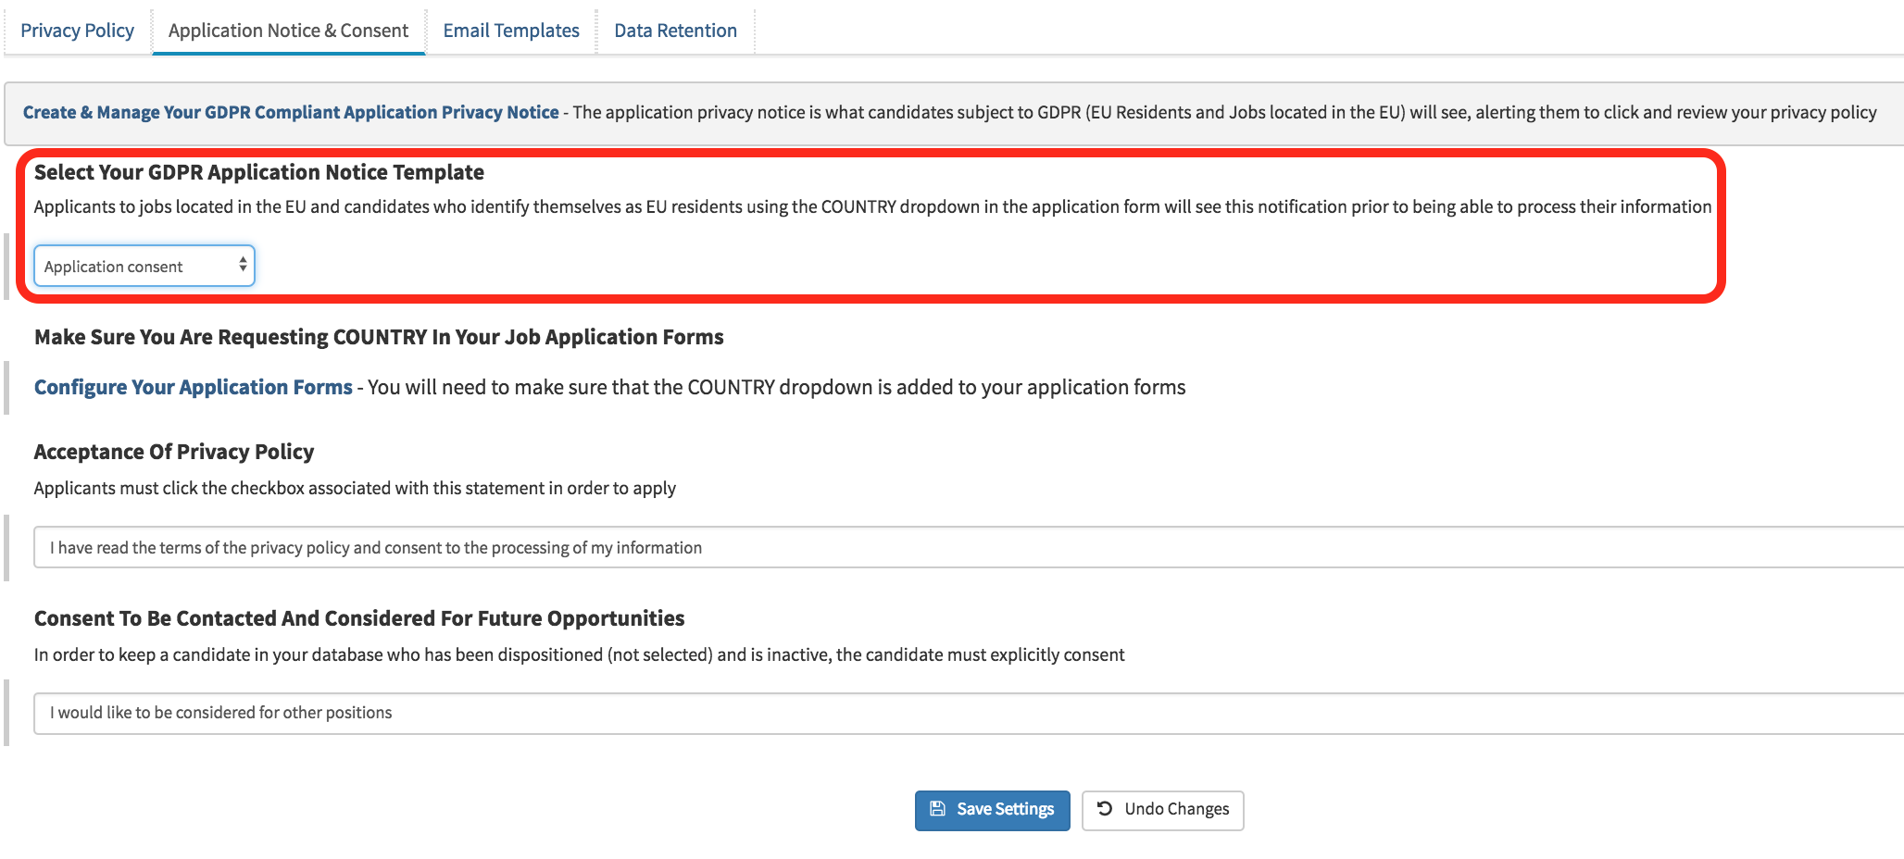
Task: Switch to the Privacy Policy tab
Action: click(x=78, y=30)
